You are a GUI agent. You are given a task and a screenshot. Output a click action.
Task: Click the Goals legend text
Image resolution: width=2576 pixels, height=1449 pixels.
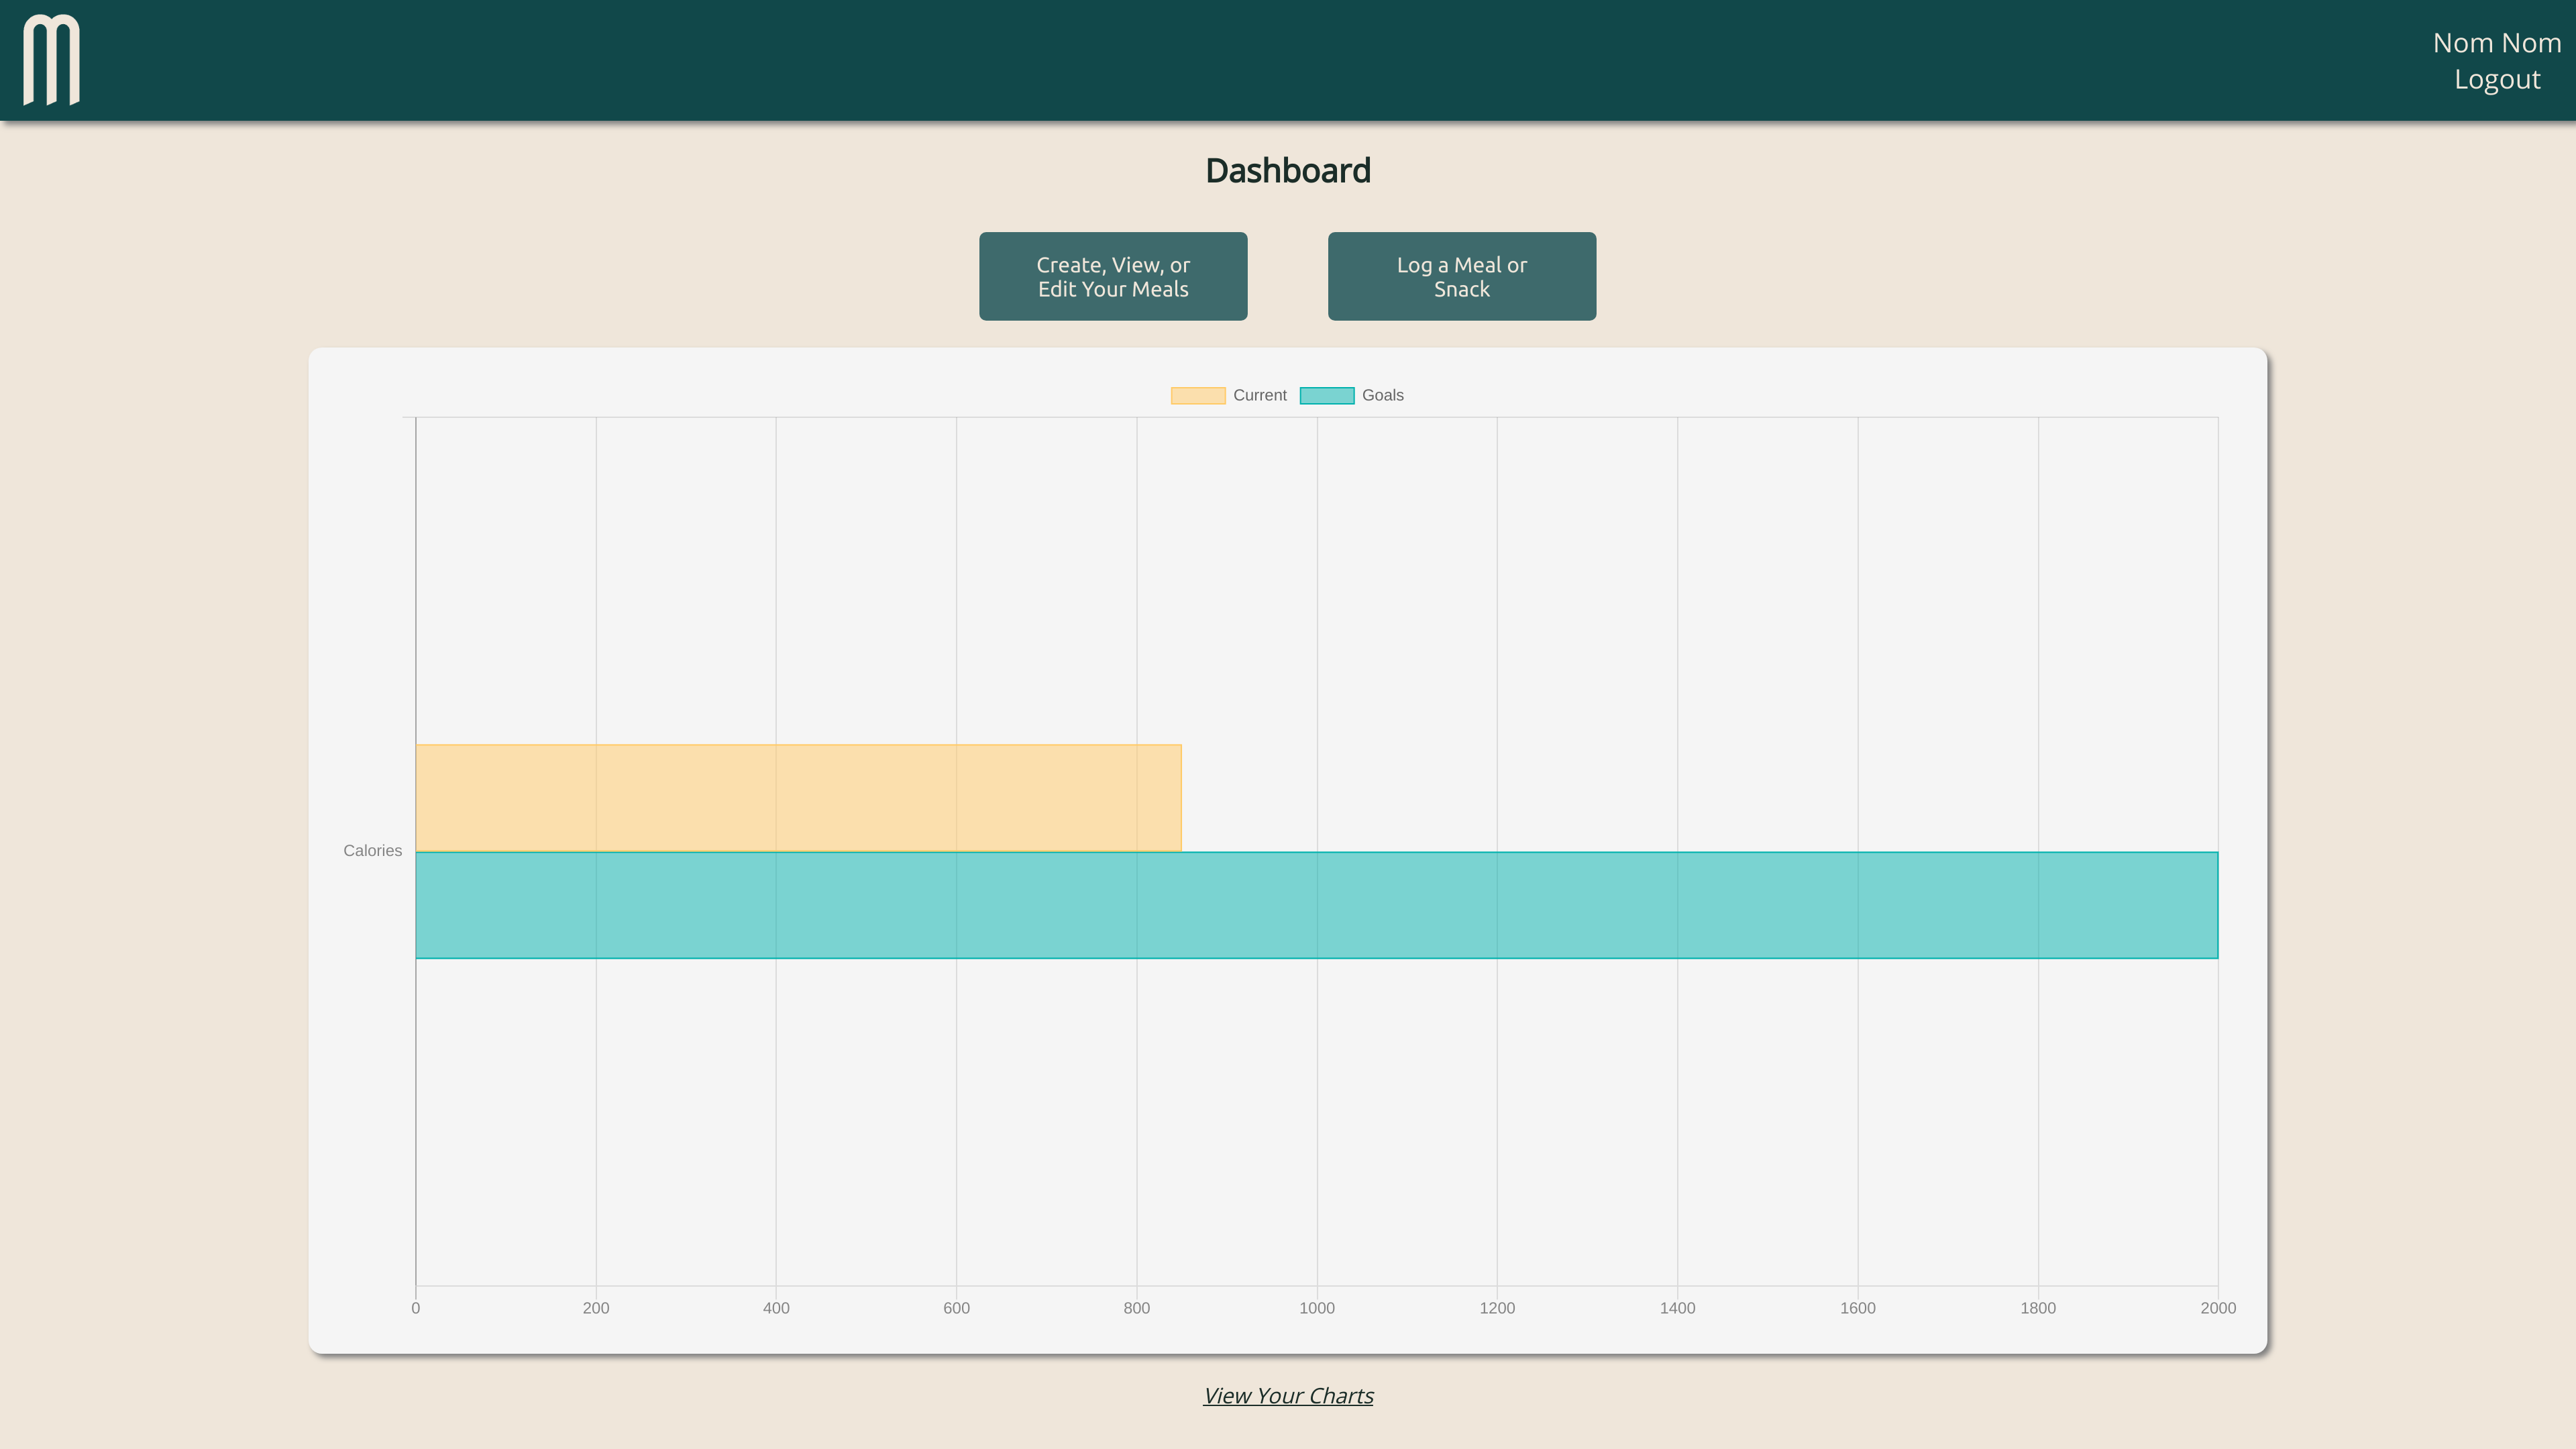(x=1383, y=396)
